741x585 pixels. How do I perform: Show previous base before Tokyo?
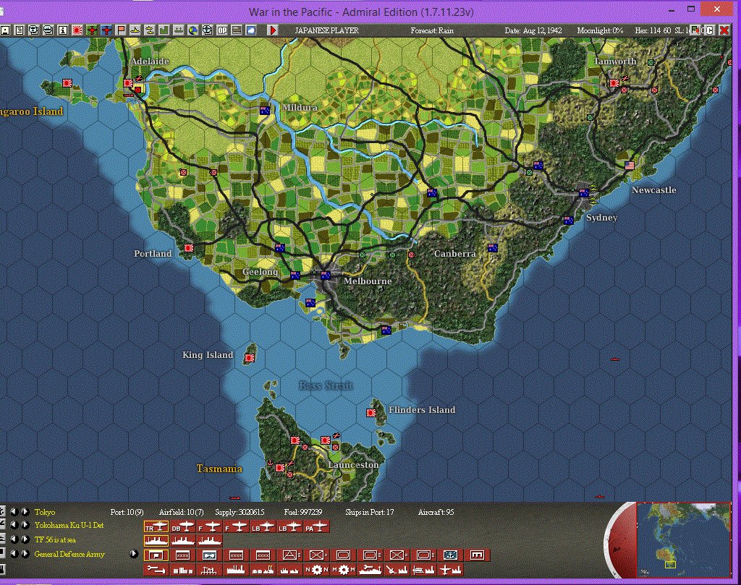point(14,512)
